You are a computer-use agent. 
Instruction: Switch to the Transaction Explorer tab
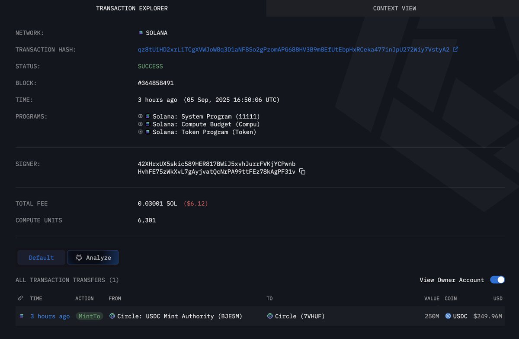[x=132, y=8]
